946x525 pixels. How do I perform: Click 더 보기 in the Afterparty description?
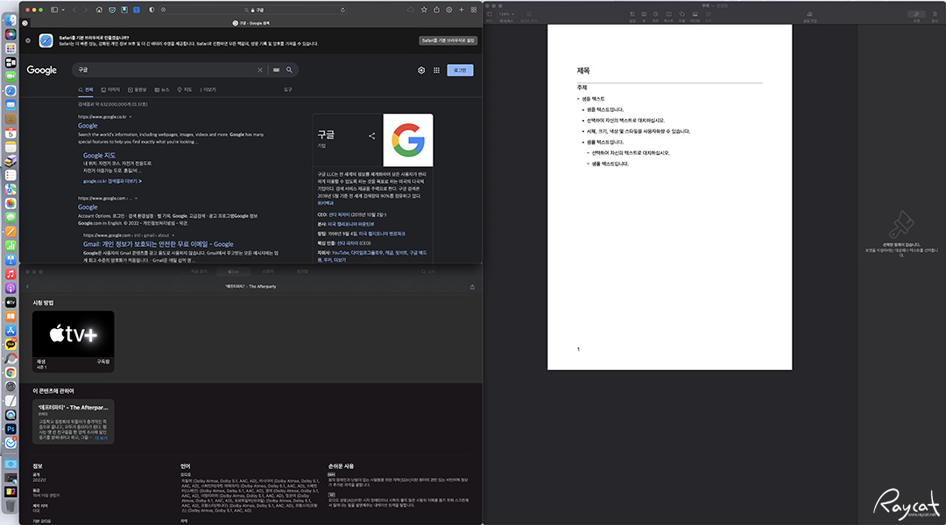click(101, 438)
